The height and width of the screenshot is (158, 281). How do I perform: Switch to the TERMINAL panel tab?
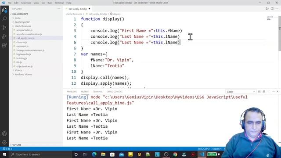(x=97, y=92)
